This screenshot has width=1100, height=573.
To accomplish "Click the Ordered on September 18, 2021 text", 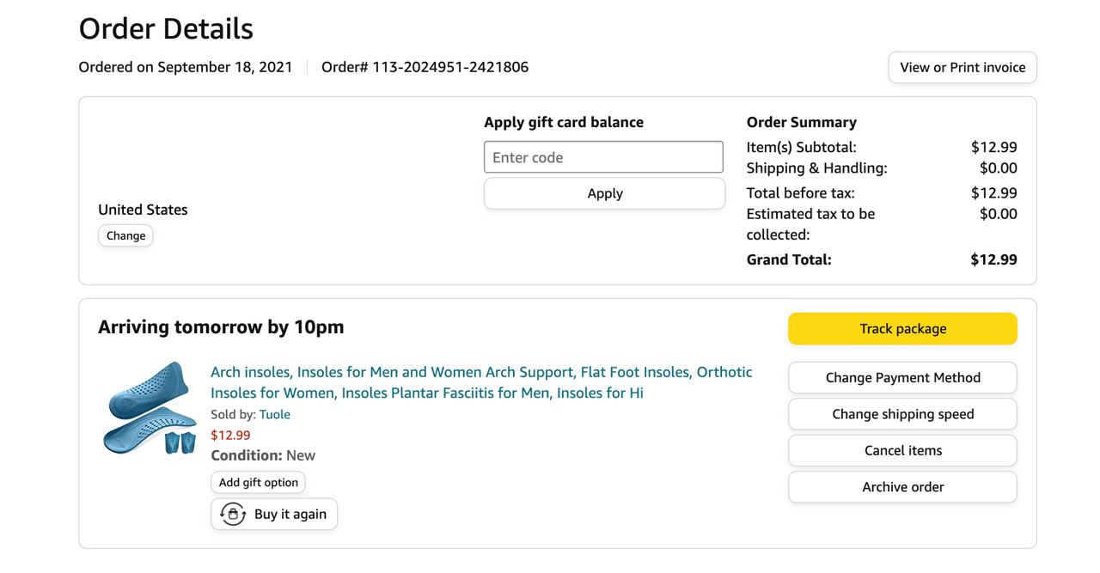I will (186, 67).
